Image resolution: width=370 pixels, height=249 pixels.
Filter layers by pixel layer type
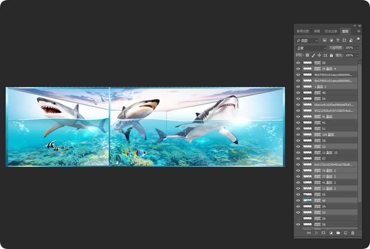(325, 40)
